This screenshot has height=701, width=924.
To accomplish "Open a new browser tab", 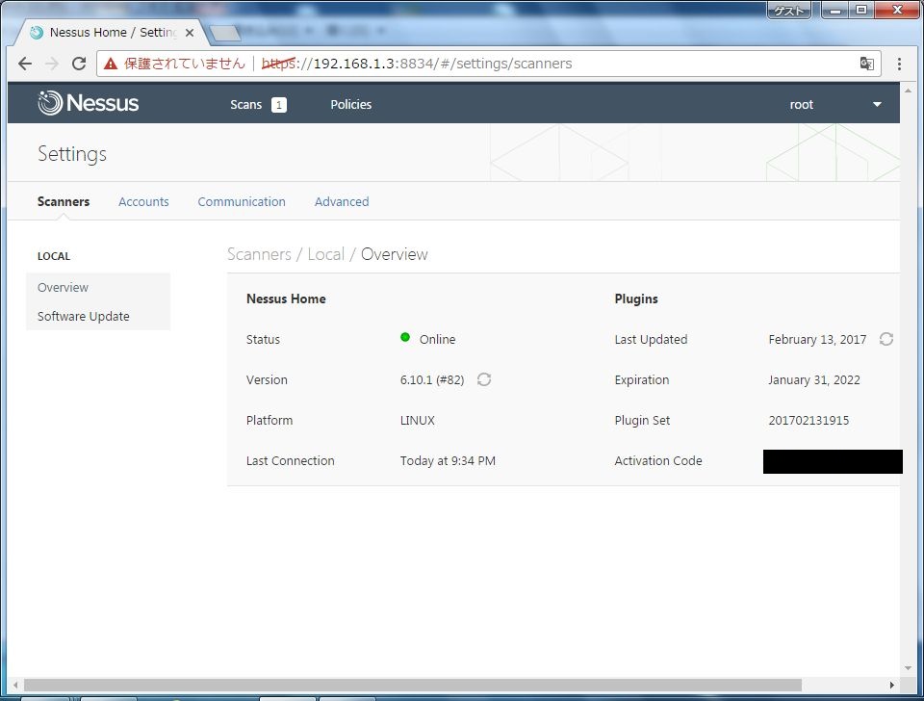I will tap(225, 33).
